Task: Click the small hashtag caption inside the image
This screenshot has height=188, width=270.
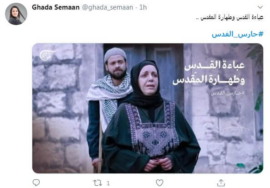Action: 228,93
